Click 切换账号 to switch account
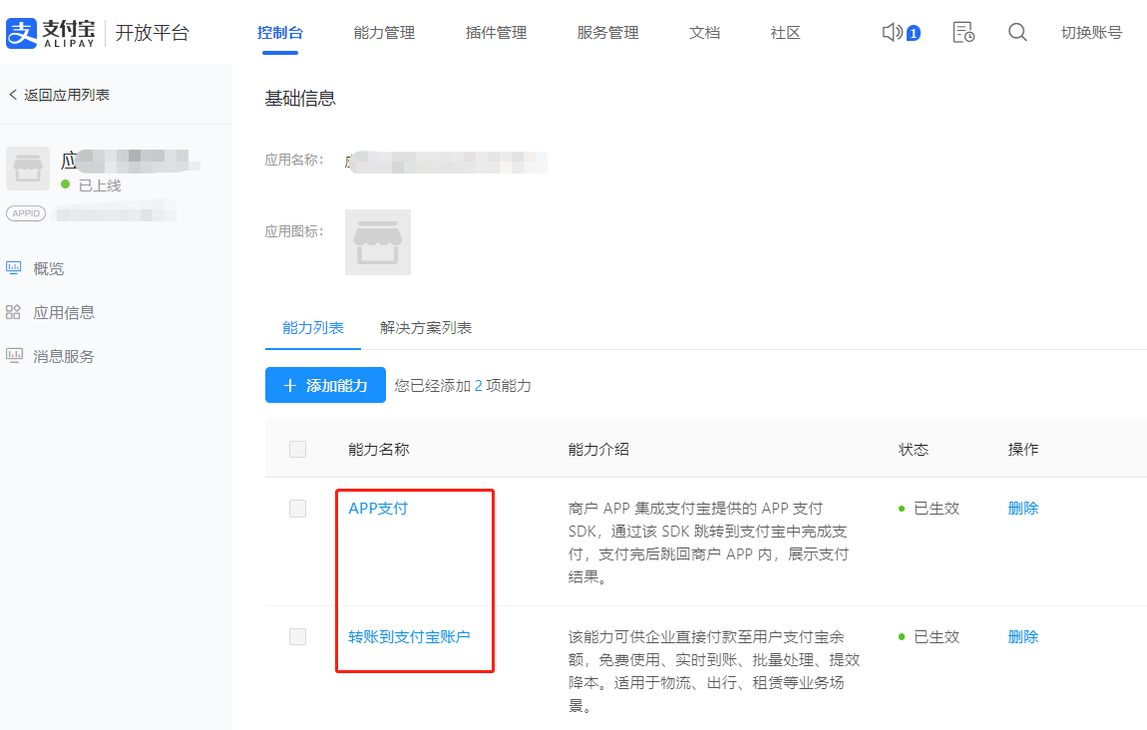The width and height of the screenshot is (1147, 730). pyautogui.click(x=1091, y=33)
